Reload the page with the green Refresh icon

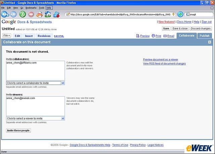point(23,14)
